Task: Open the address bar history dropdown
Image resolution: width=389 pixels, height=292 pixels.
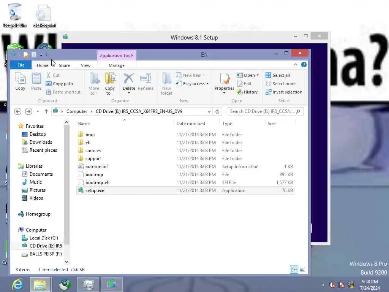Action: pyautogui.click(x=209, y=112)
